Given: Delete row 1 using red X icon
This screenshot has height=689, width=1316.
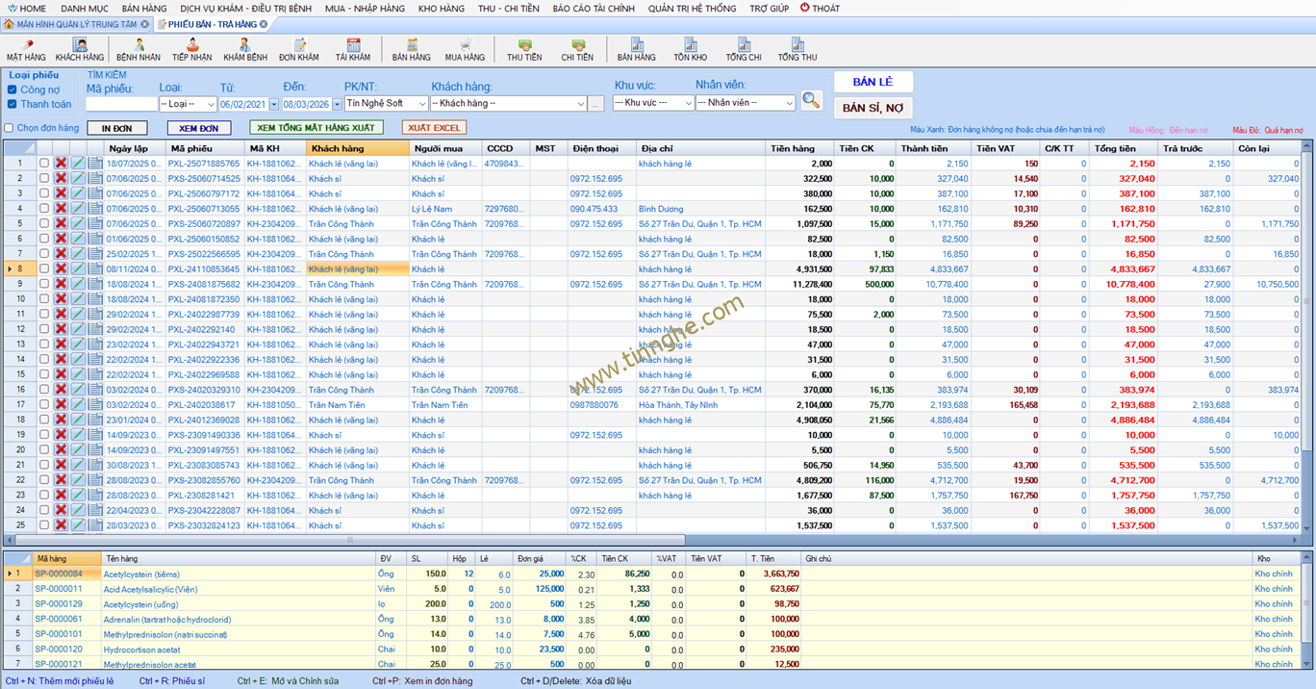Looking at the screenshot, I should (x=61, y=164).
